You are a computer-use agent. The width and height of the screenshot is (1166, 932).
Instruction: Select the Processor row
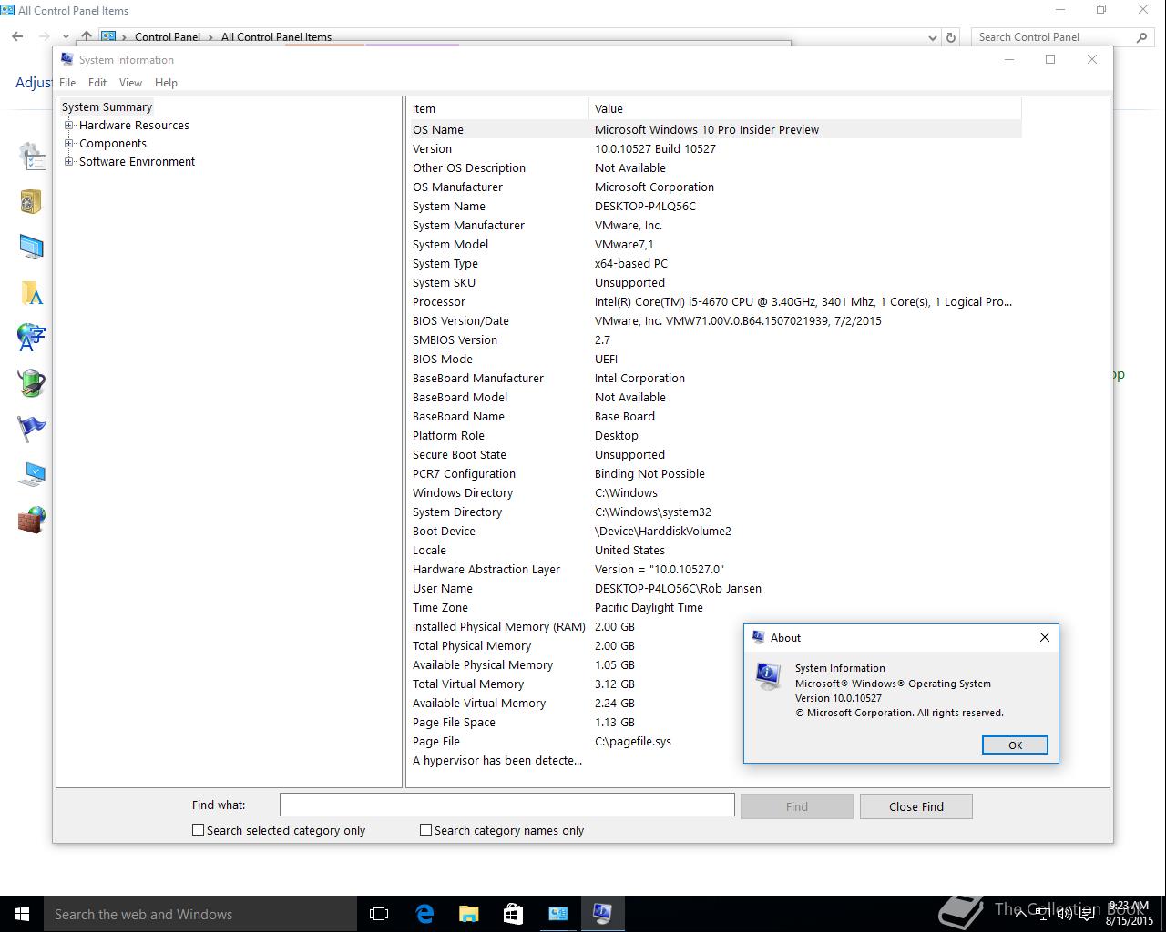click(715, 301)
